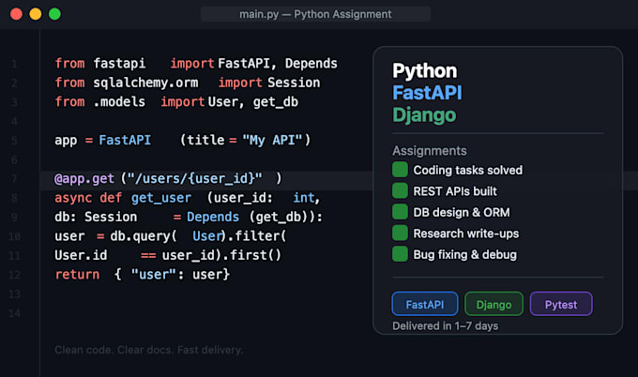Click the 'user = db.query(User).filter(' line
The height and width of the screenshot is (377, 638).
pyautogui.click(x=170, y=236)
